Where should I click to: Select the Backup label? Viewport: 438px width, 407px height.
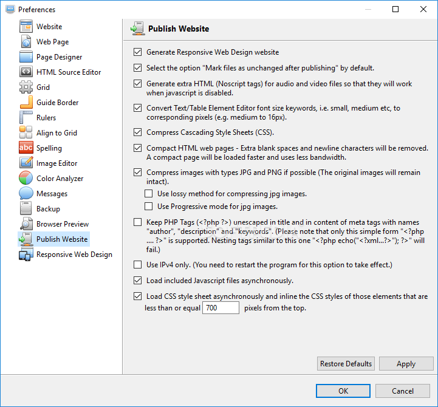click(48, 209)
